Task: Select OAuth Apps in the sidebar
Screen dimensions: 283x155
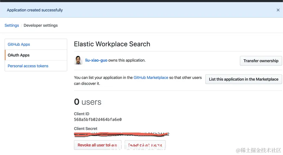Action: 36,55
